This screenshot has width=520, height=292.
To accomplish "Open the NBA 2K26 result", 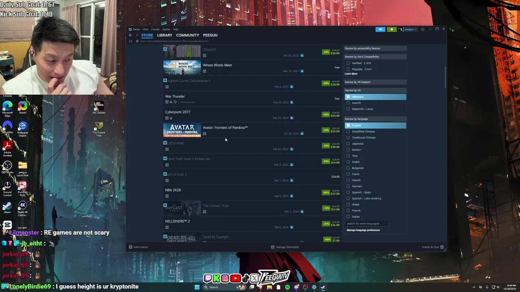I will point(252,193).
